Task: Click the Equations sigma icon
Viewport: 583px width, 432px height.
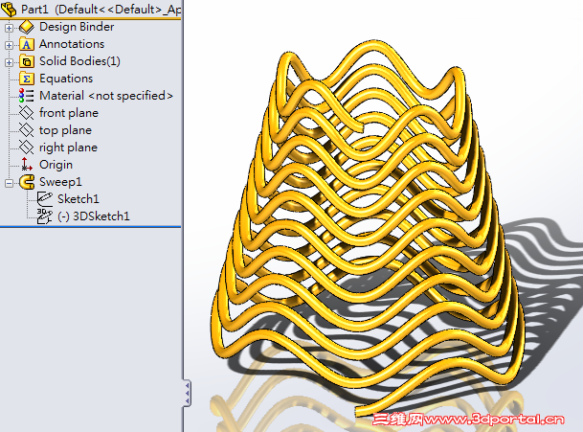Action: (27, 79)
